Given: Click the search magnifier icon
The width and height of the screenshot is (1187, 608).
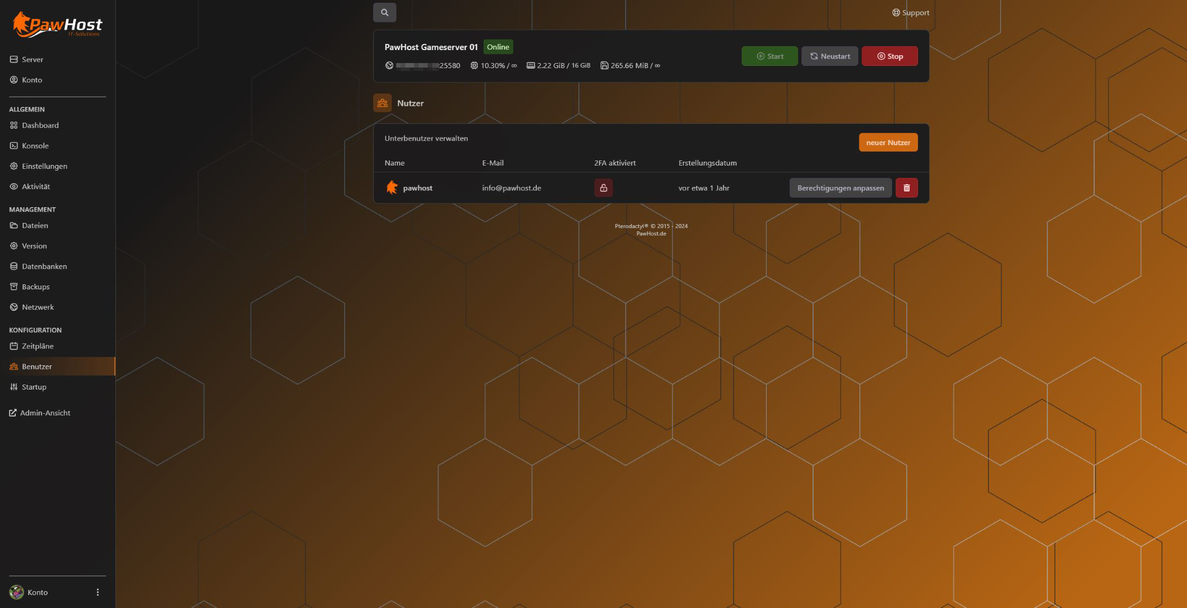Looking at the screenshot, I should (384, 12).
